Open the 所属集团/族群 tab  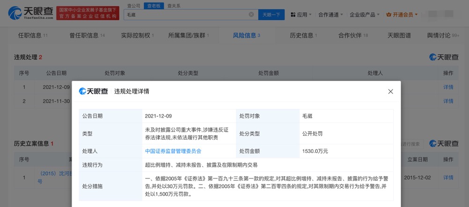point(189,35)
